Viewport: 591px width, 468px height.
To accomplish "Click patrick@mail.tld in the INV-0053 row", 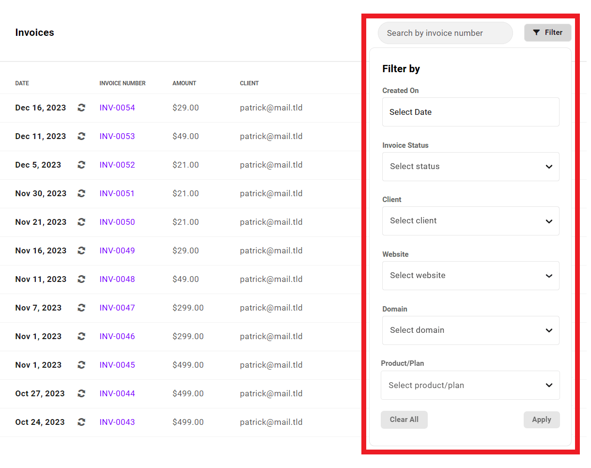I will click(271, 136).
